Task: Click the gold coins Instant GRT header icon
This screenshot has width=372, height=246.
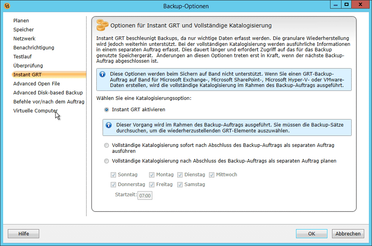Action: [x=102, y=25]
